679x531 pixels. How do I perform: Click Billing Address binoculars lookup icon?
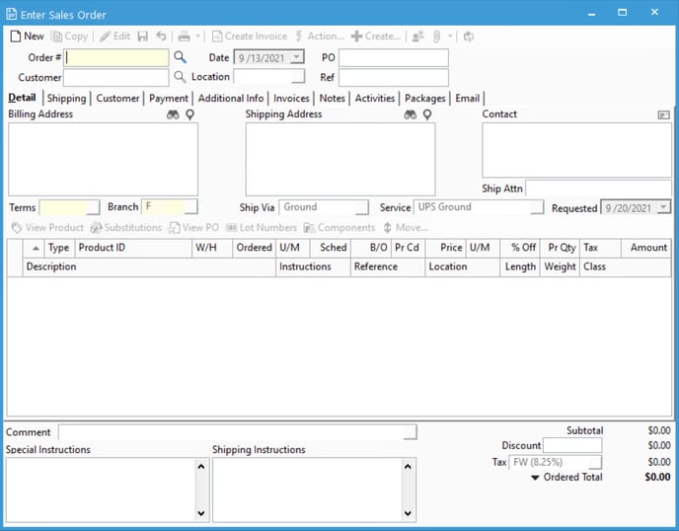click(173, 114)
